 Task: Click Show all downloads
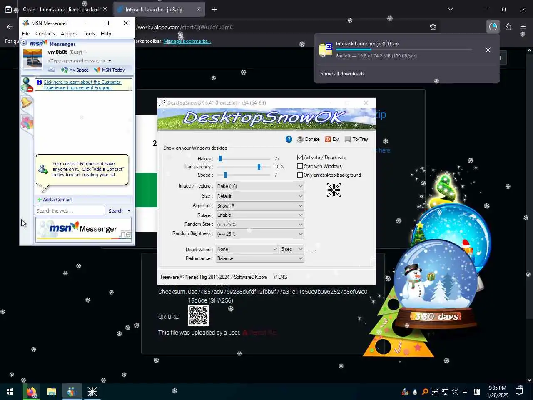pyautogui.click(x=342, y=74)
